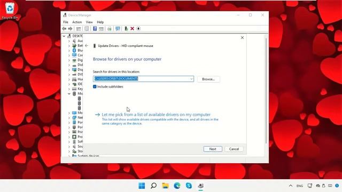Expand the Audio category chevron

[69, 41]
